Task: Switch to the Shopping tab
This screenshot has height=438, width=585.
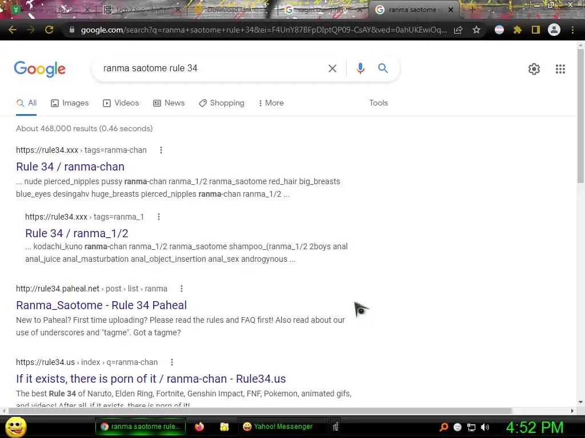Action: tap(222, 103)
